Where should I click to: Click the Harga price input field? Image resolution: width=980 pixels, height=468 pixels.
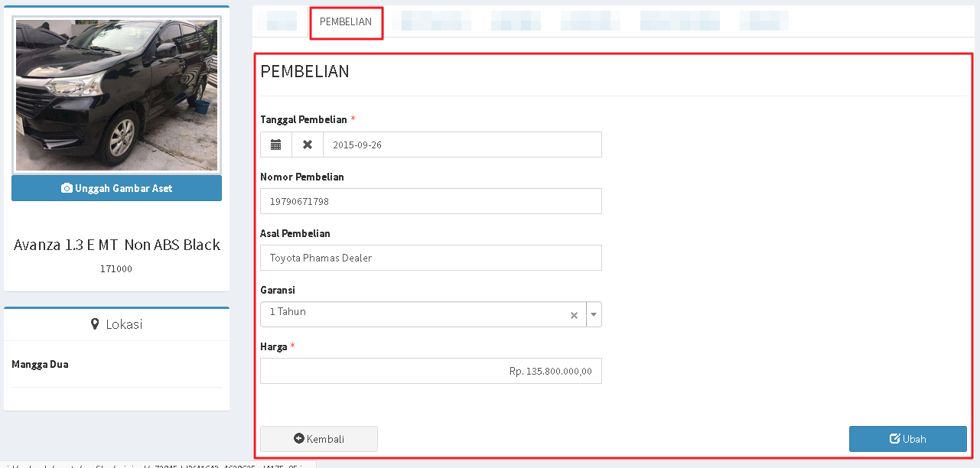coord(431,371)
